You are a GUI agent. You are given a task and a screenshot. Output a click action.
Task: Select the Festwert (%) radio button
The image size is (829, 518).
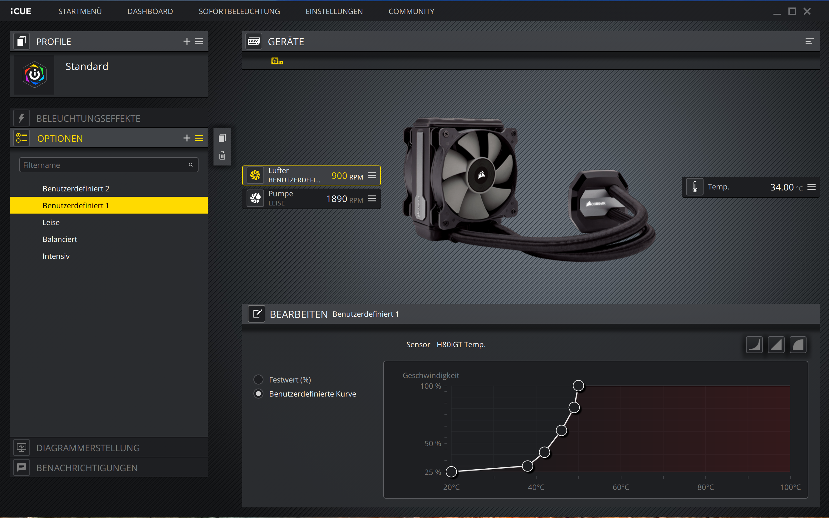(258, 380)
